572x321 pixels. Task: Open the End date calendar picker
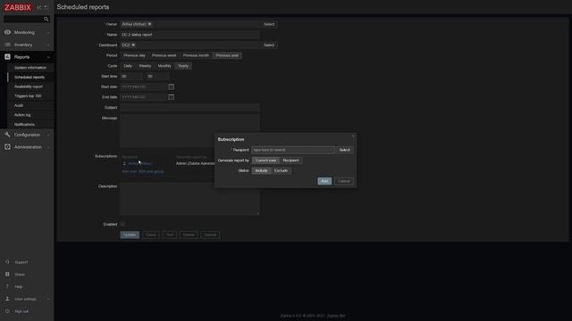point(171,97)
